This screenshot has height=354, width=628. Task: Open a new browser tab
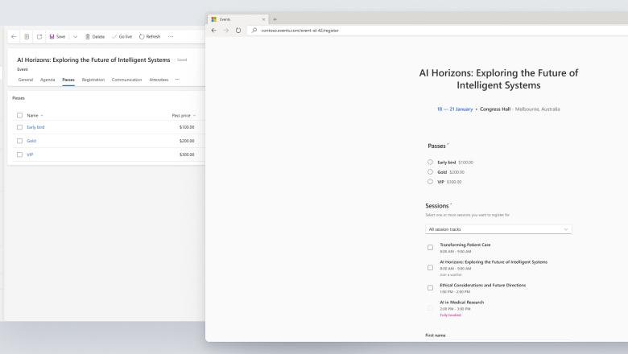point(275,19)
